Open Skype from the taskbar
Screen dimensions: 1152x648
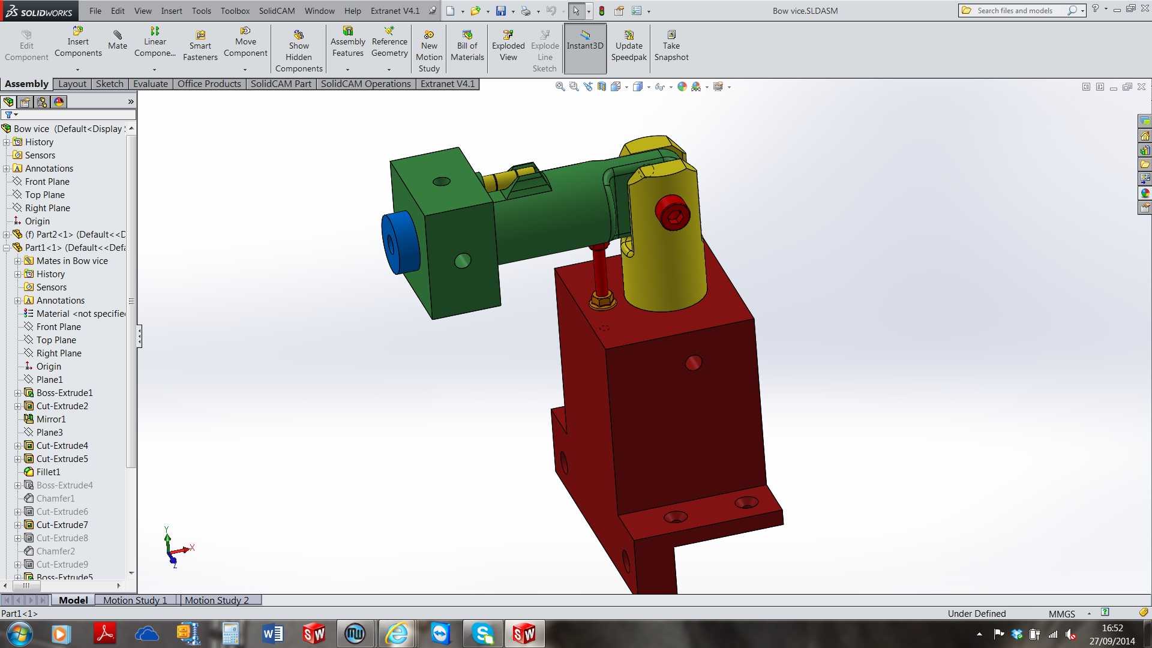(x=482, y=634)
